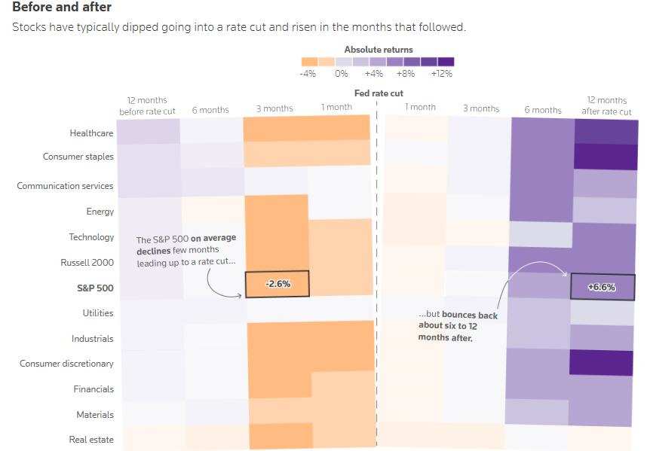This screenshot has width=650, height=451.
Task: Click the bold S&P 500 row label
Action: [x=95, y=288]
